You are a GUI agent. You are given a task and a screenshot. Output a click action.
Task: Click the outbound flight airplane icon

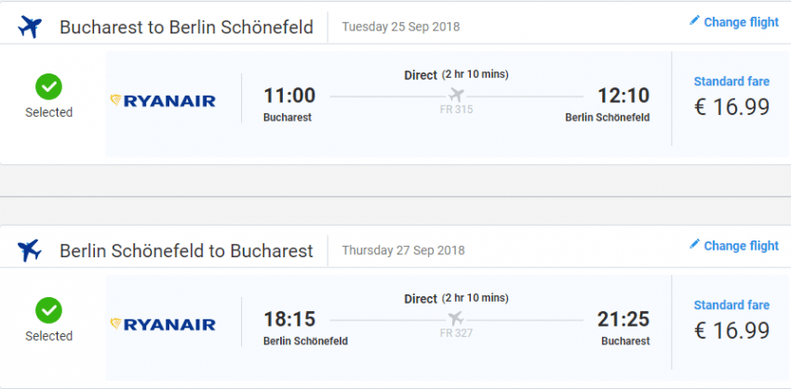30,27
